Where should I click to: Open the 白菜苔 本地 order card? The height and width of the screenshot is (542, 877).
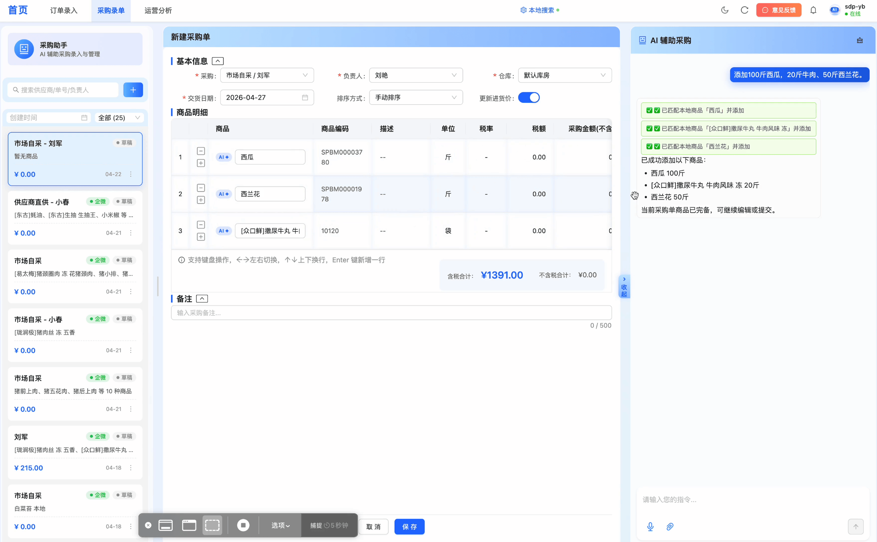75,511
